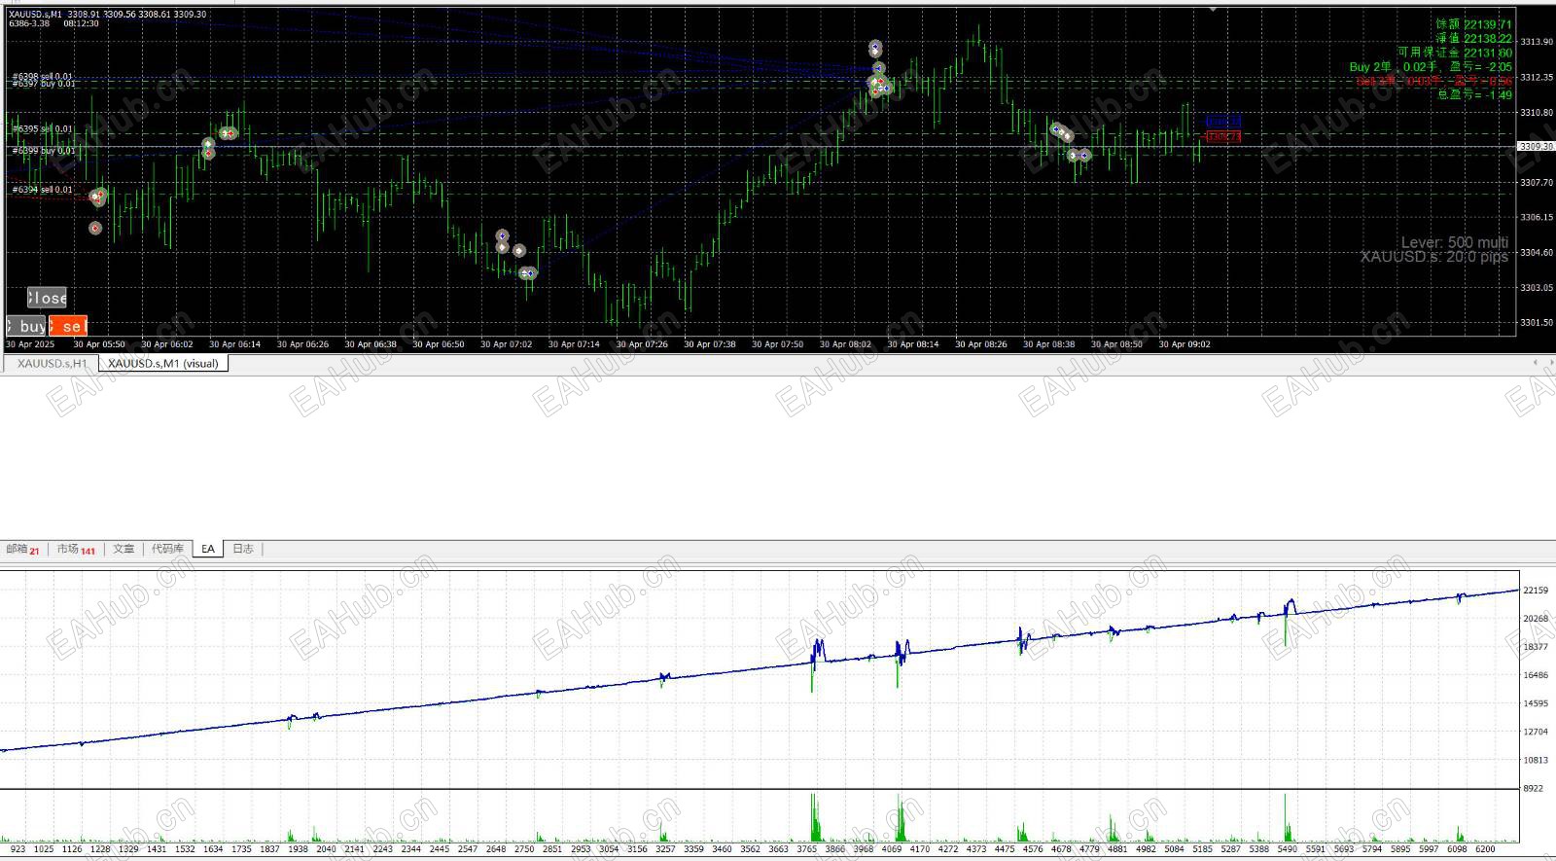Click the XAUUSD.s,M1 OHLC header text

pos(107,15)
